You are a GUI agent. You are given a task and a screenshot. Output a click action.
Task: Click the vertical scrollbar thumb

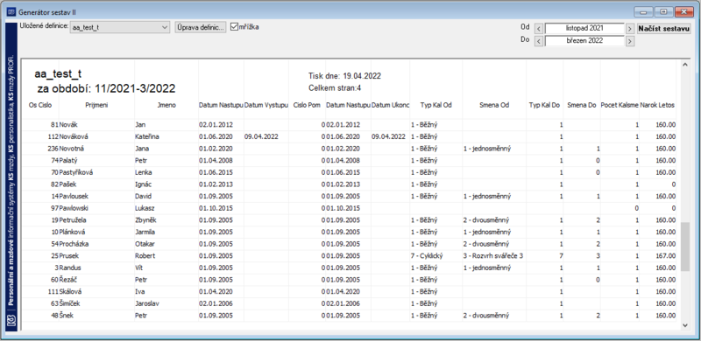tap(685, 247)
